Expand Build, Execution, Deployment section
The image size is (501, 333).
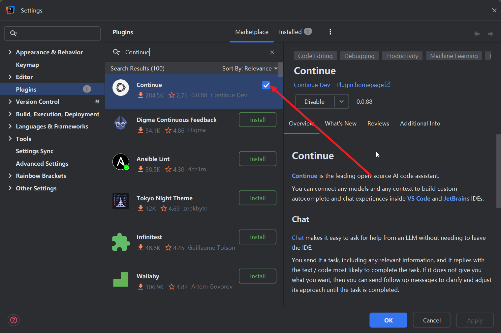(10, 114)
